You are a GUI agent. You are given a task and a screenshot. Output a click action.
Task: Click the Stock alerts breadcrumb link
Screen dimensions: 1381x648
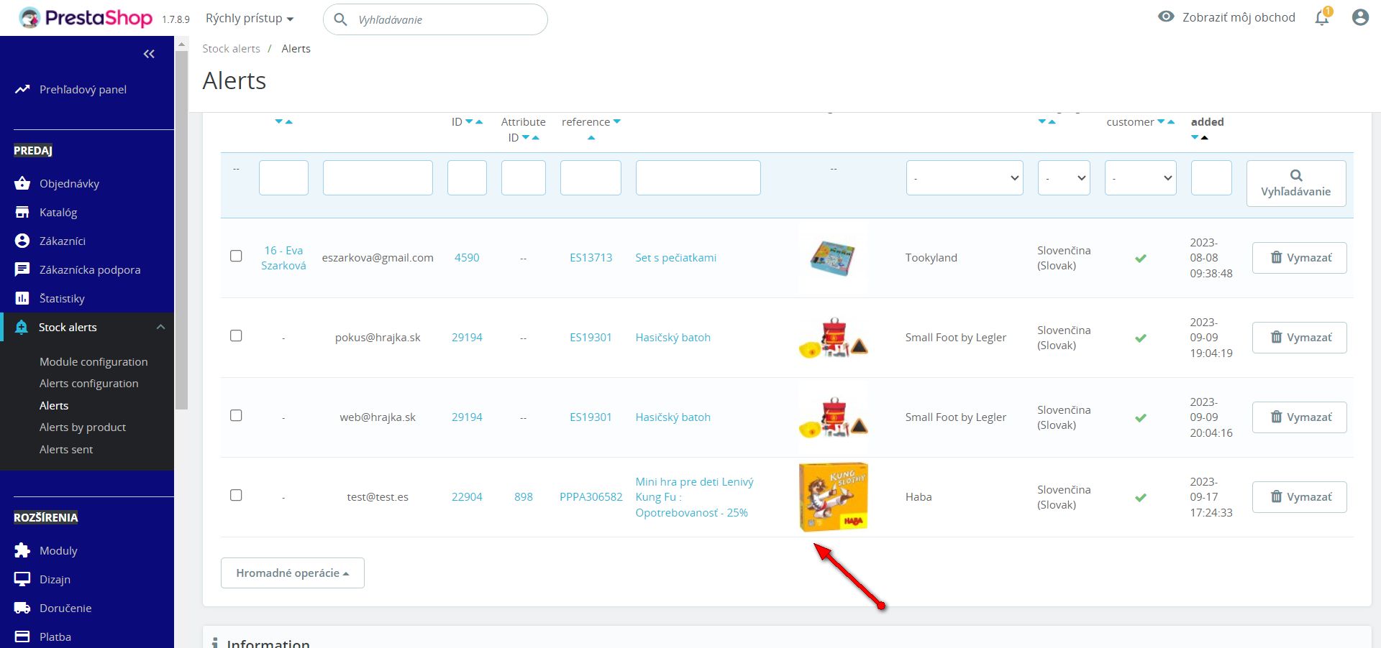(x=231, y=49)
